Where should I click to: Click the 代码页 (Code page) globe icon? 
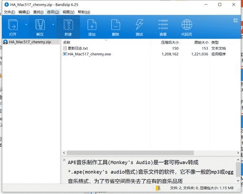point(187,25)
